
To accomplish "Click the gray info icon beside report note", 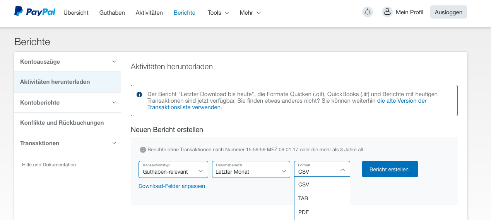I will coord(143,150).
